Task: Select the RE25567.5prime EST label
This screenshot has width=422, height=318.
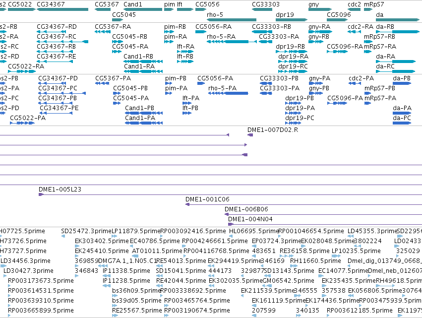Action: 137,311
